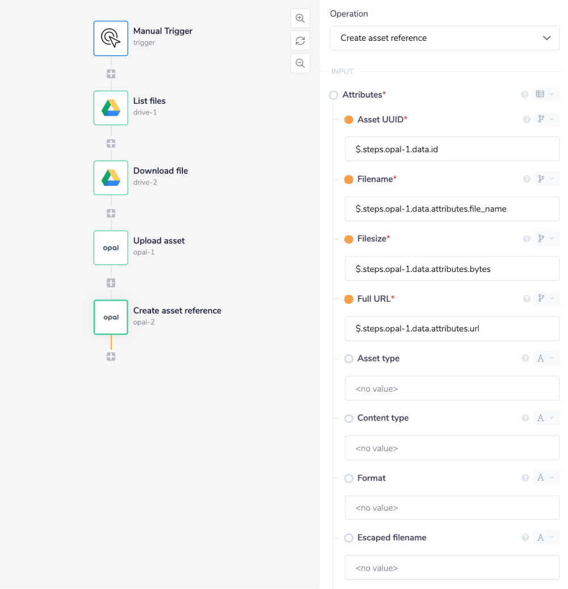Click the zoom in magnifier icon
Image resolution: width=568 pixels, height=589 pixels.
point(300,18)
